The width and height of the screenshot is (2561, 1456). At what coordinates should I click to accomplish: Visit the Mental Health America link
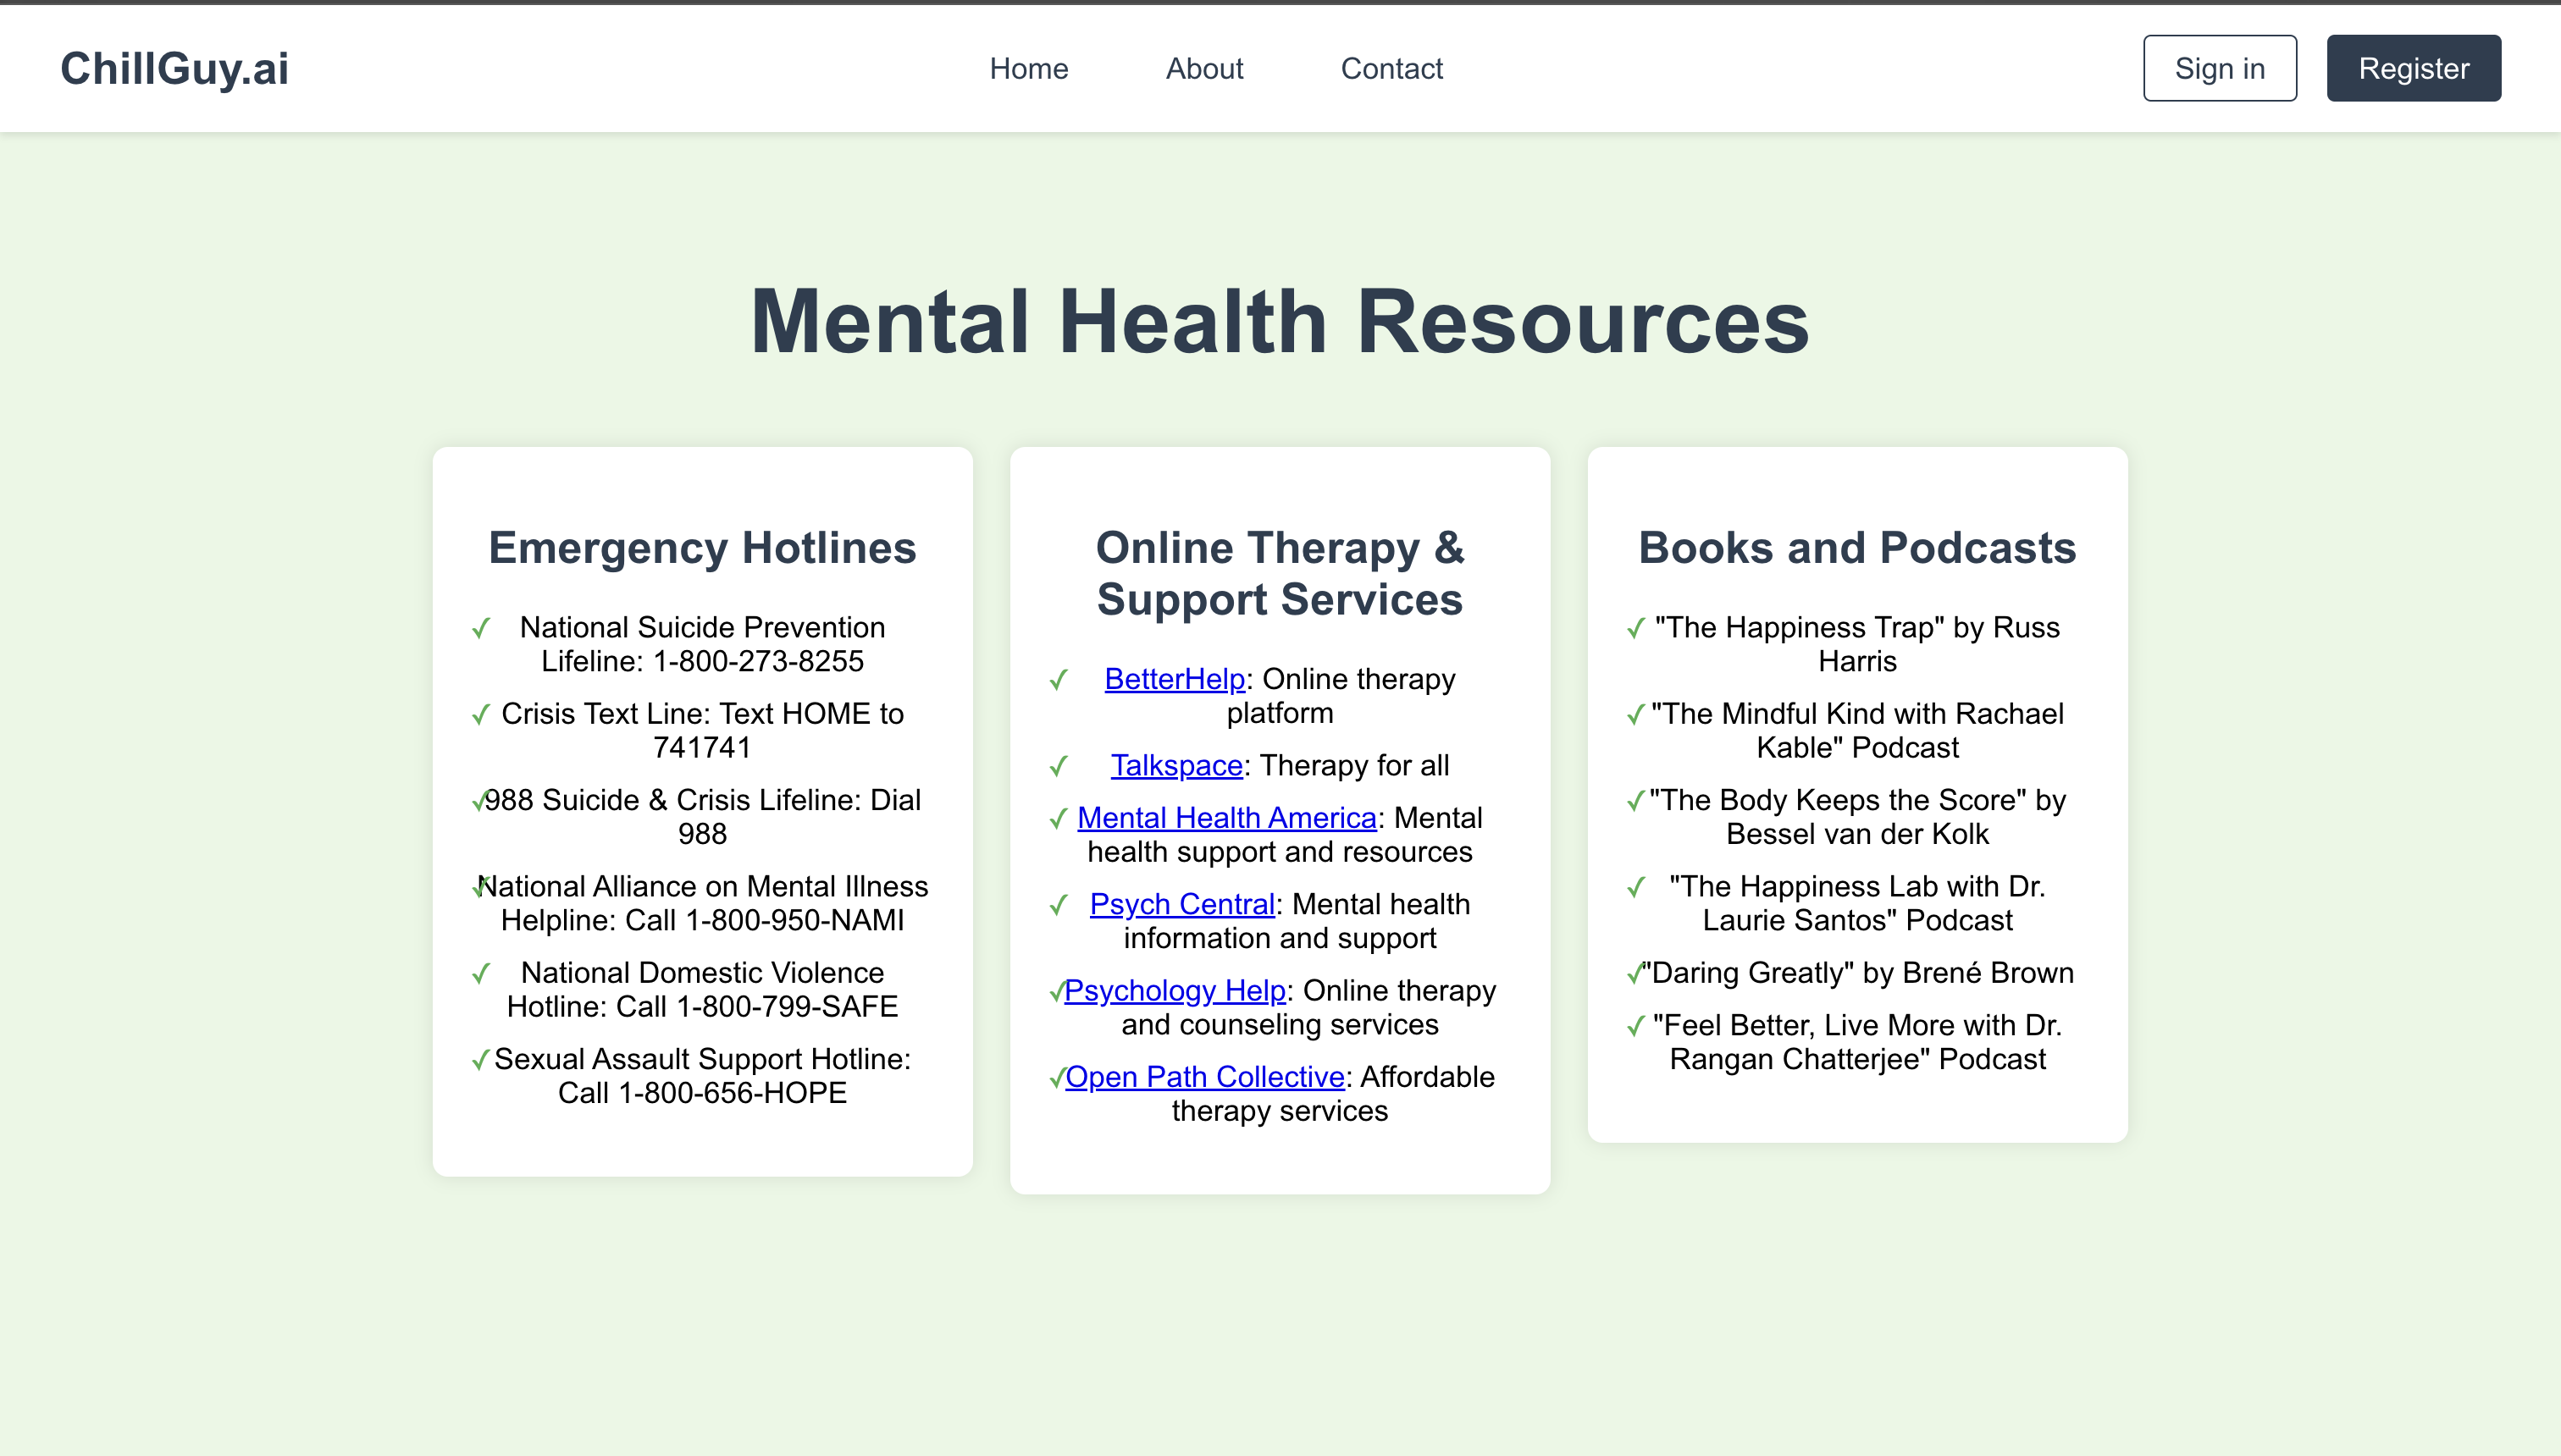(1226, 817)
